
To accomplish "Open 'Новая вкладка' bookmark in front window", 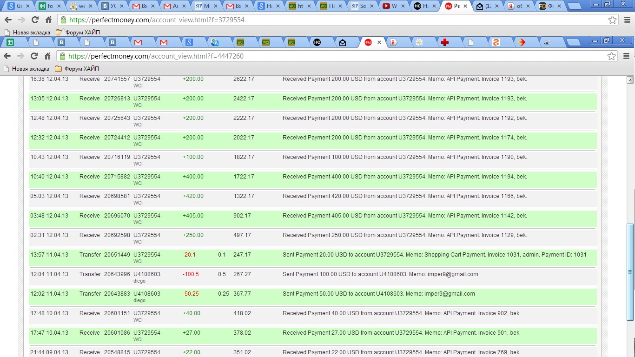I will 26,69.
